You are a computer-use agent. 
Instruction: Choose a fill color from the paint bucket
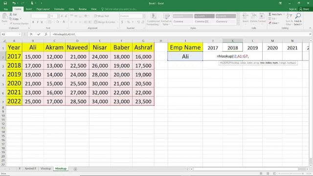pyautogui.click(x=58, y=22)
